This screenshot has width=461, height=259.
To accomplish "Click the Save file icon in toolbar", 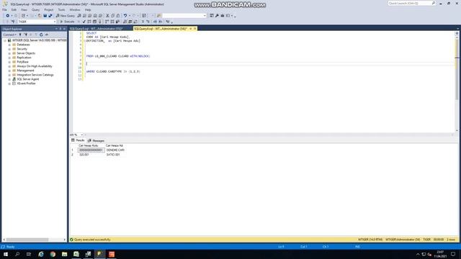I will 45,16.
